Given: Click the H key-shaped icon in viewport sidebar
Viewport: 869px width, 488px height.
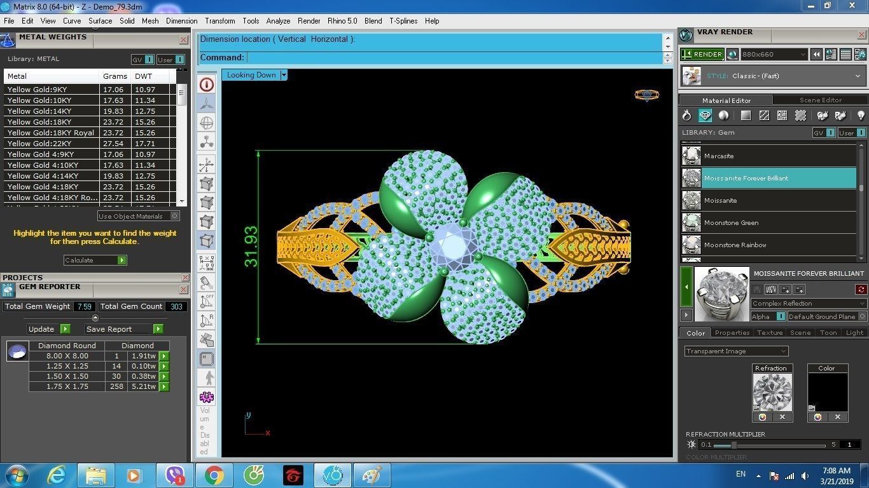Looking at the screenshot, I should pyautogui.click(x=207, y=359).
